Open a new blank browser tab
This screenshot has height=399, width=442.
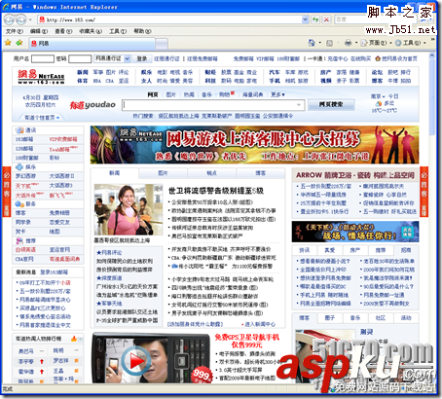point(162,44)
